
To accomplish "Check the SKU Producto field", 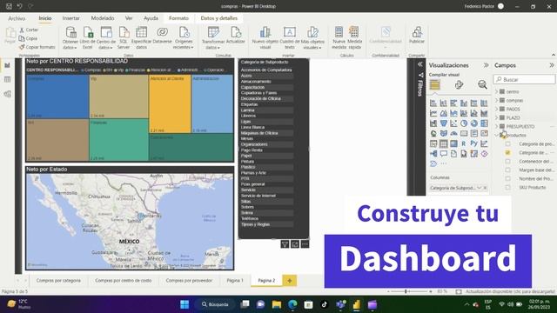I will click(x=507, y=188).
